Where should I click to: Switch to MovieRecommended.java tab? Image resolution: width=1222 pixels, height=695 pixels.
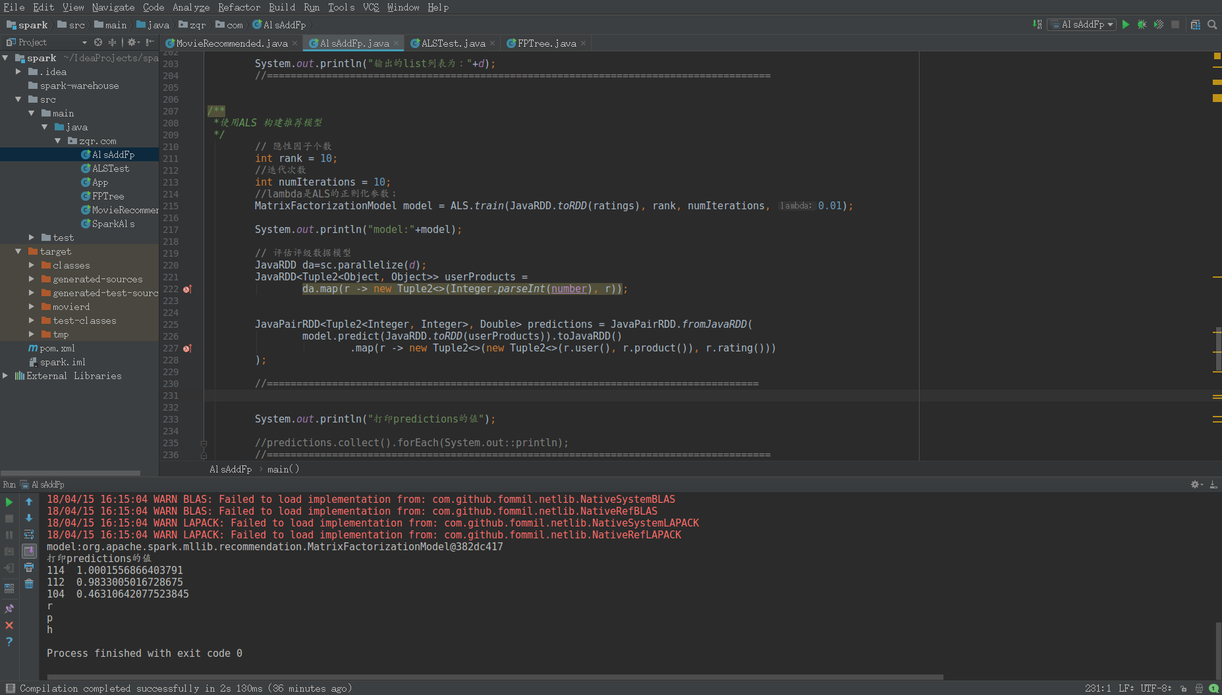(231, 43)
